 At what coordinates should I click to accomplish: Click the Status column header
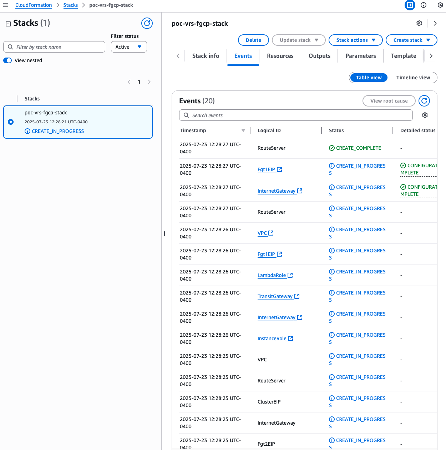pyautogui.click(x=336, y=130)
